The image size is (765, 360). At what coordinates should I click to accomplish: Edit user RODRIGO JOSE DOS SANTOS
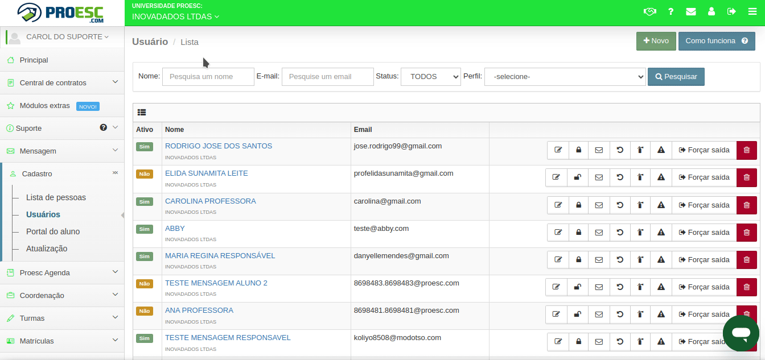click(x=558, y=150)
